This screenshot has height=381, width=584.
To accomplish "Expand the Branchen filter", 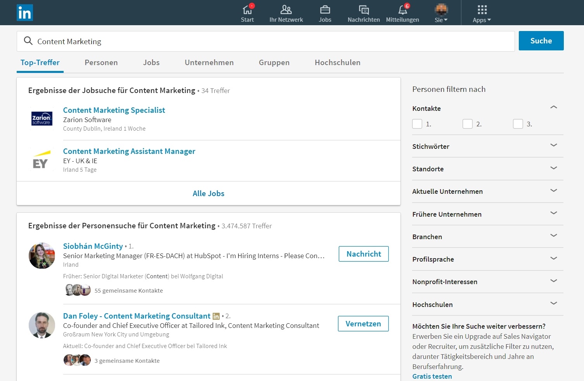I will click(554, 236).
